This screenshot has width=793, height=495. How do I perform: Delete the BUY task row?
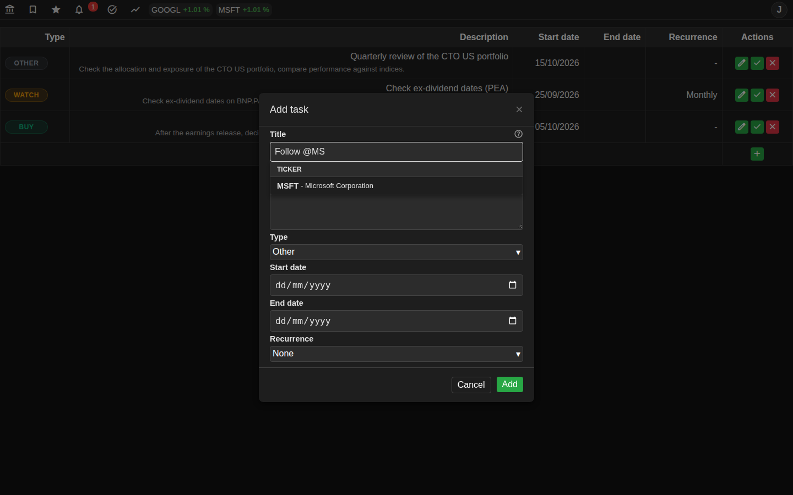pos(773,127)
